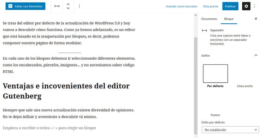Click the separator block type icon in toolbar

[x=57, y=6]
